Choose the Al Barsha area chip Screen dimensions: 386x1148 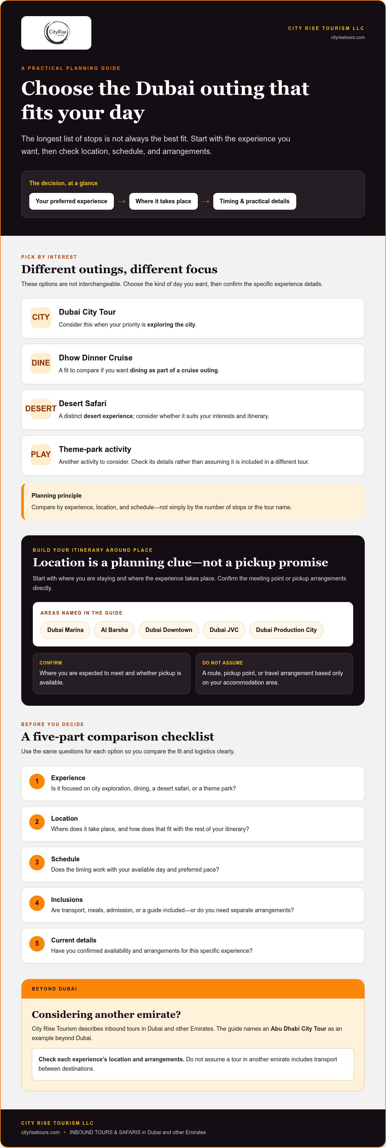pyautogui.click(x=115, y=630)
